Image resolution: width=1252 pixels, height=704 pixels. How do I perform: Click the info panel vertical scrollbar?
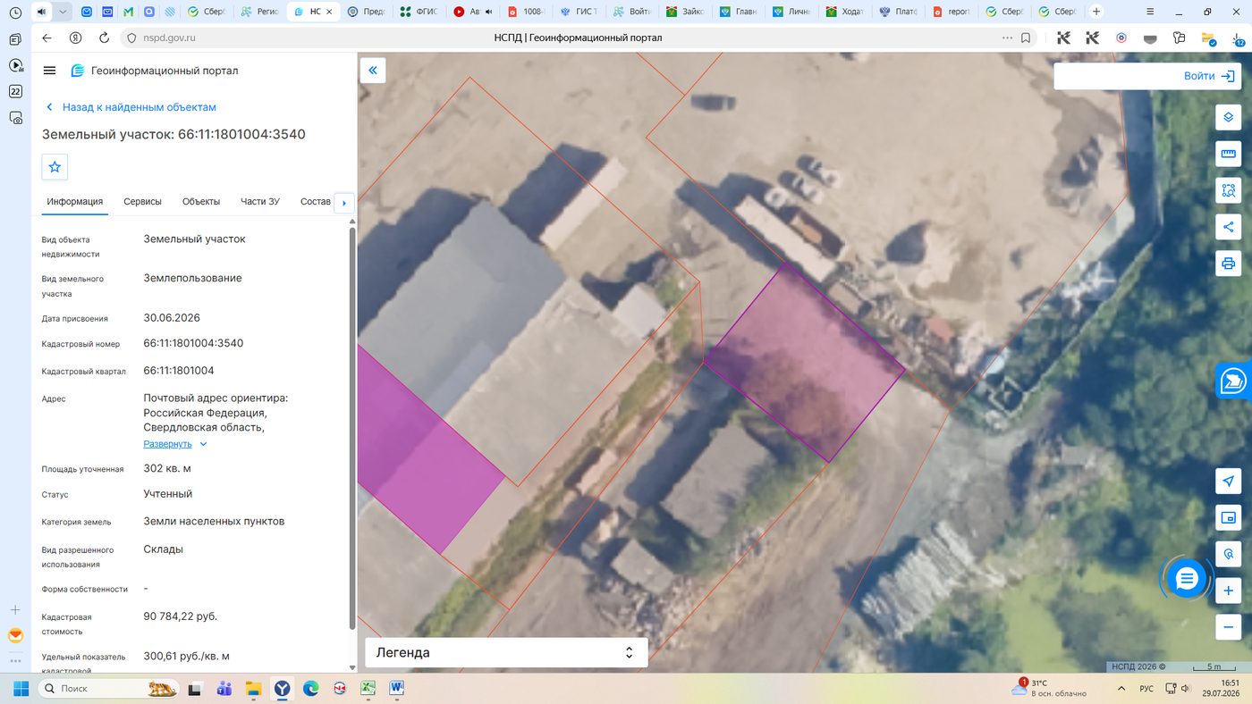click(x=351, y=429)
